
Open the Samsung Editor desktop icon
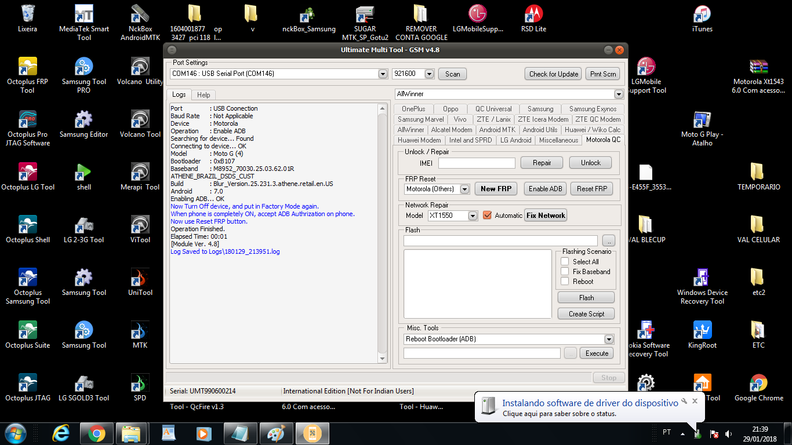point(84,124)
